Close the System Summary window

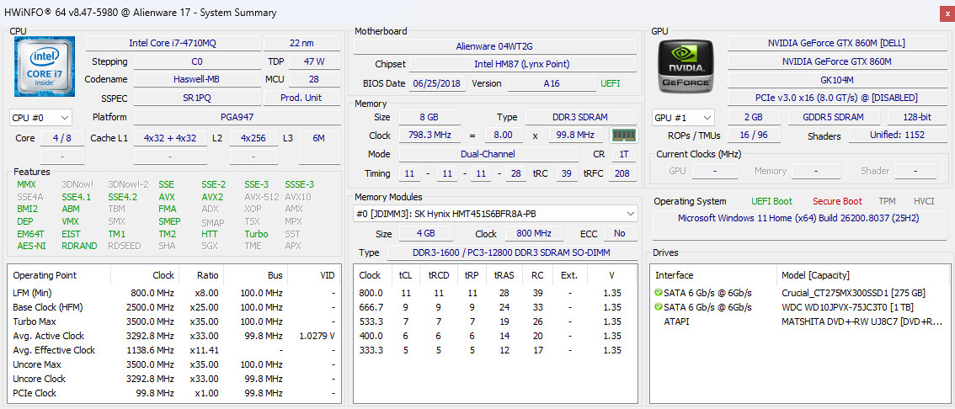point(944,12)
